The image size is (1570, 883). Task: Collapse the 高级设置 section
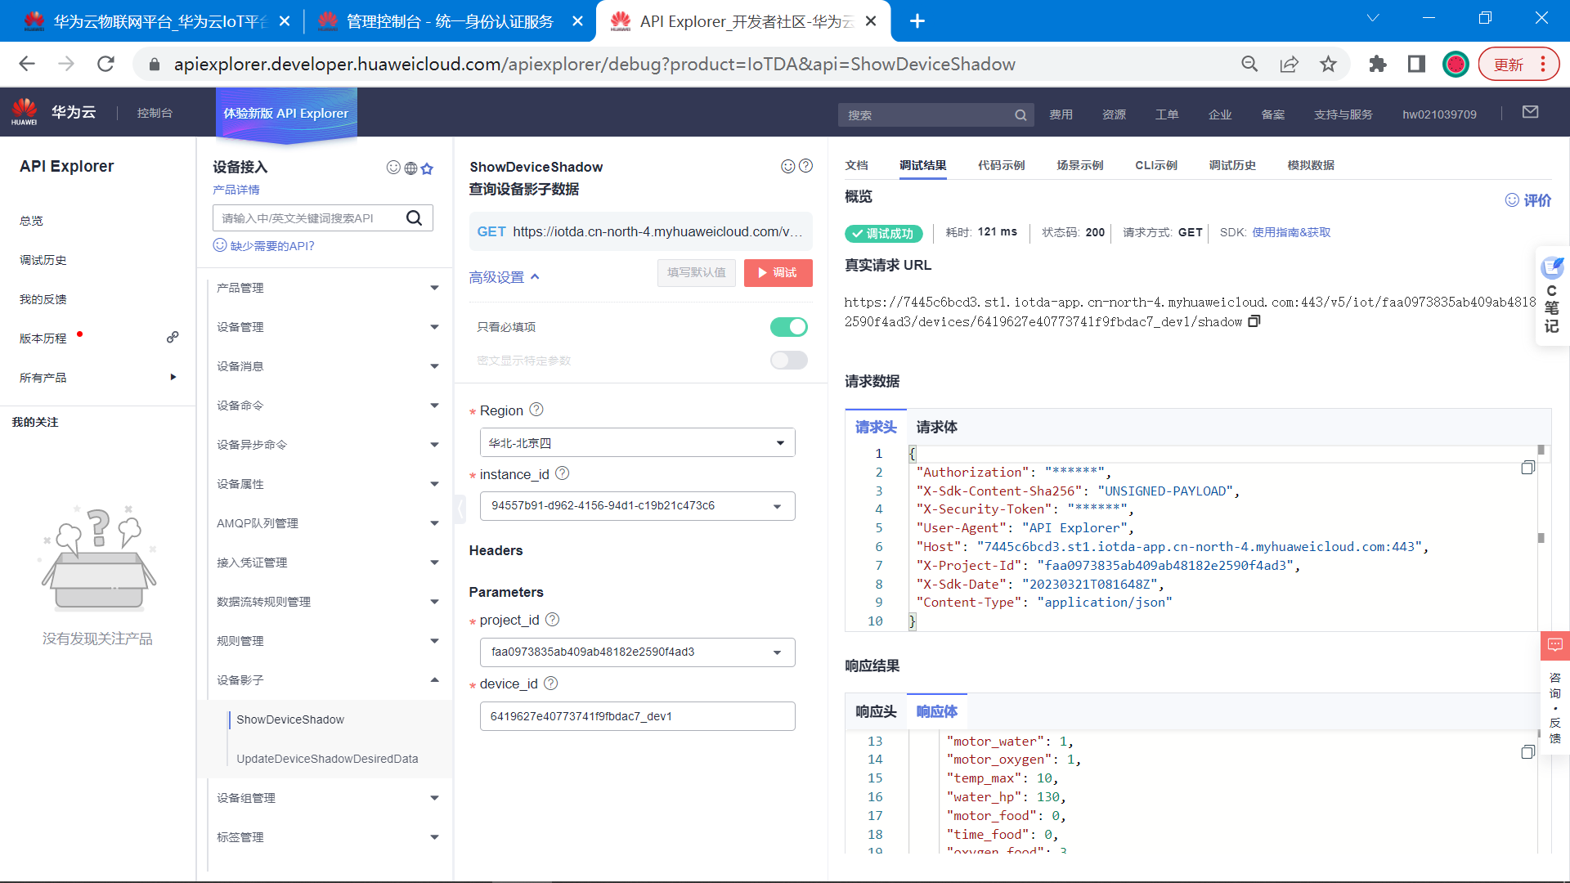click(505, 277)
